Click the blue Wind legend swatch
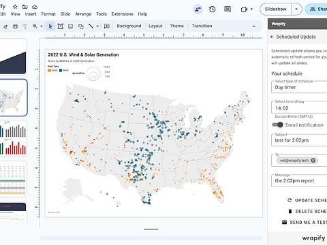 tap(61, 70)
